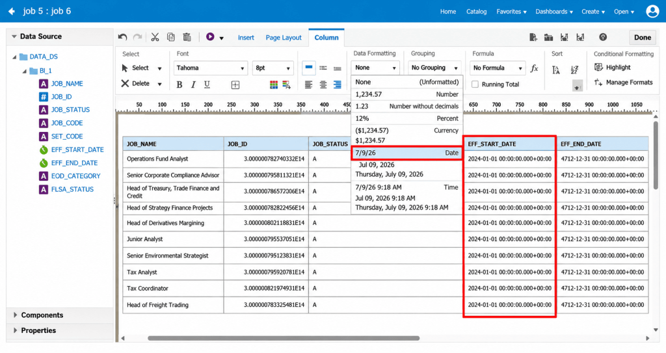The image size is (666, 353).
Task: Select JOB_STATUS field in data source tree
Action: coord(70,110)
